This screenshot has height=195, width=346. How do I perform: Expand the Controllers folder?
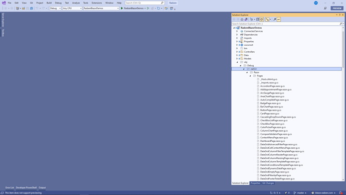[237, 52]
